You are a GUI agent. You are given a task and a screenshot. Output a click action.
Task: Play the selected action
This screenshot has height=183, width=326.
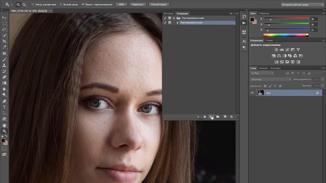pyautogui.click(x=211, y=117)
